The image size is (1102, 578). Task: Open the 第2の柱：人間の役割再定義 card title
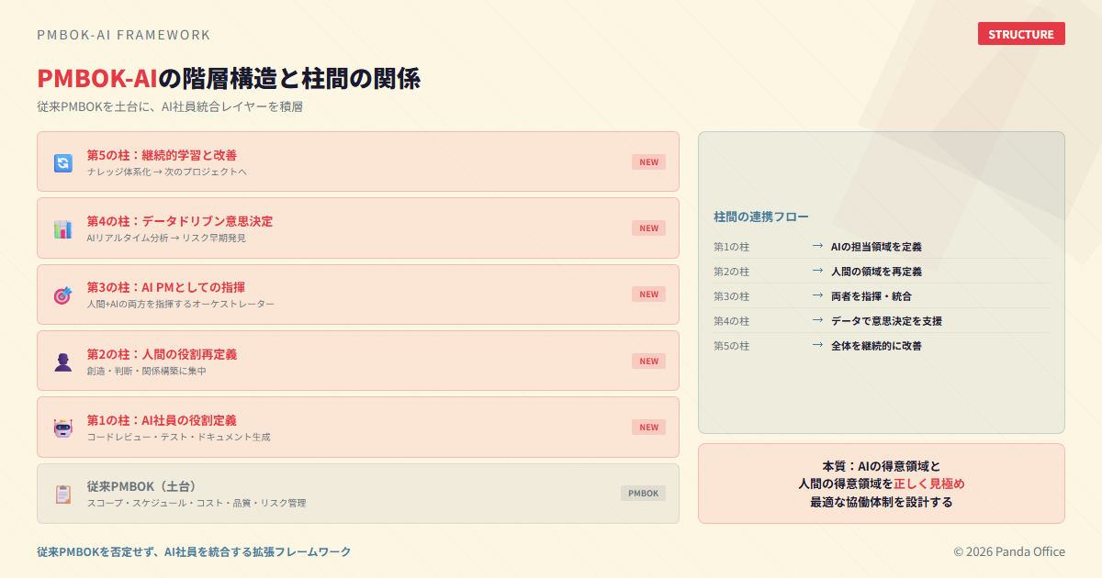tap(162, 354)
